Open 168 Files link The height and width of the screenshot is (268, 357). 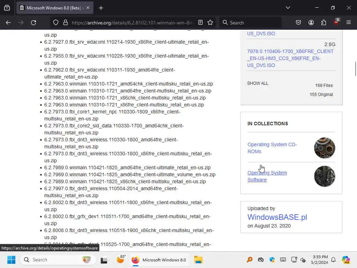pos(324,85)
